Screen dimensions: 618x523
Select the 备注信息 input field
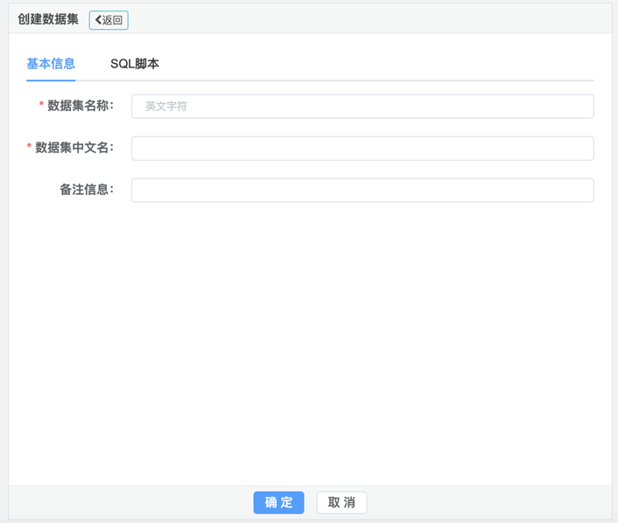click(x=362, y=191)
